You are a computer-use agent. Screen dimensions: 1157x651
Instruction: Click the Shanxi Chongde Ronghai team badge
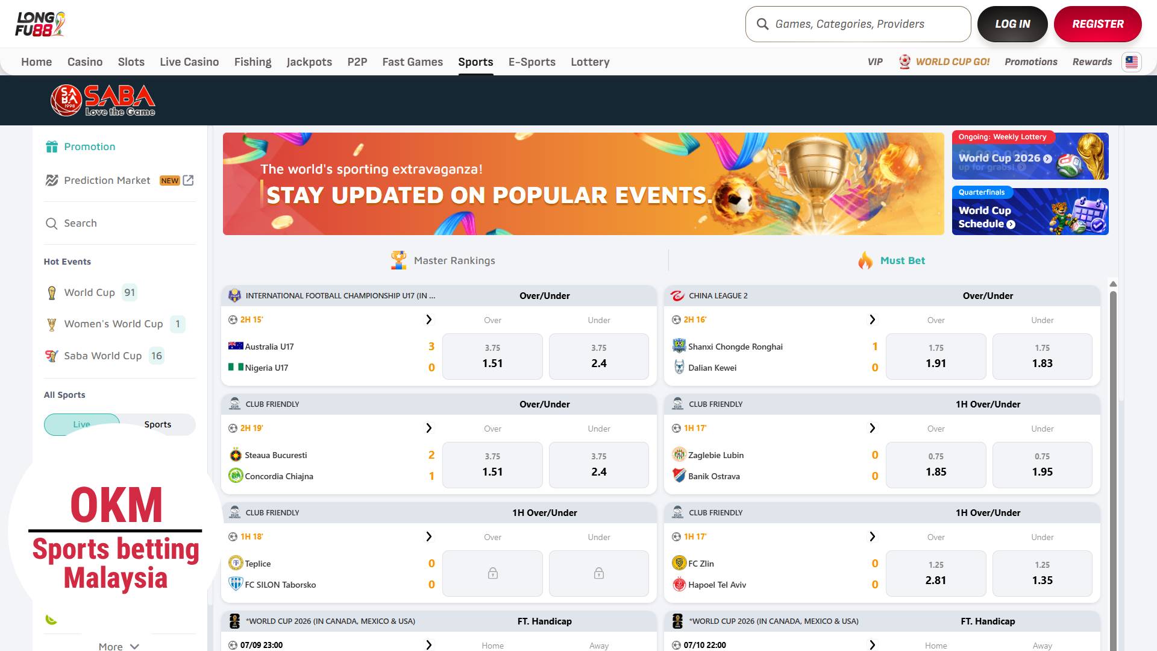(x=679, y=346)
